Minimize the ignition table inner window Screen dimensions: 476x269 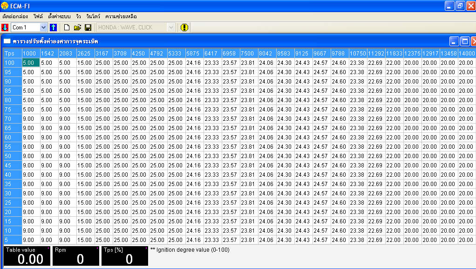[x=454, y=41]
